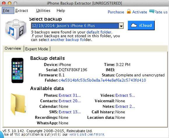Close the window with the red button
The width and height of the screenshot is (169, 138).
tap(4, 3)
